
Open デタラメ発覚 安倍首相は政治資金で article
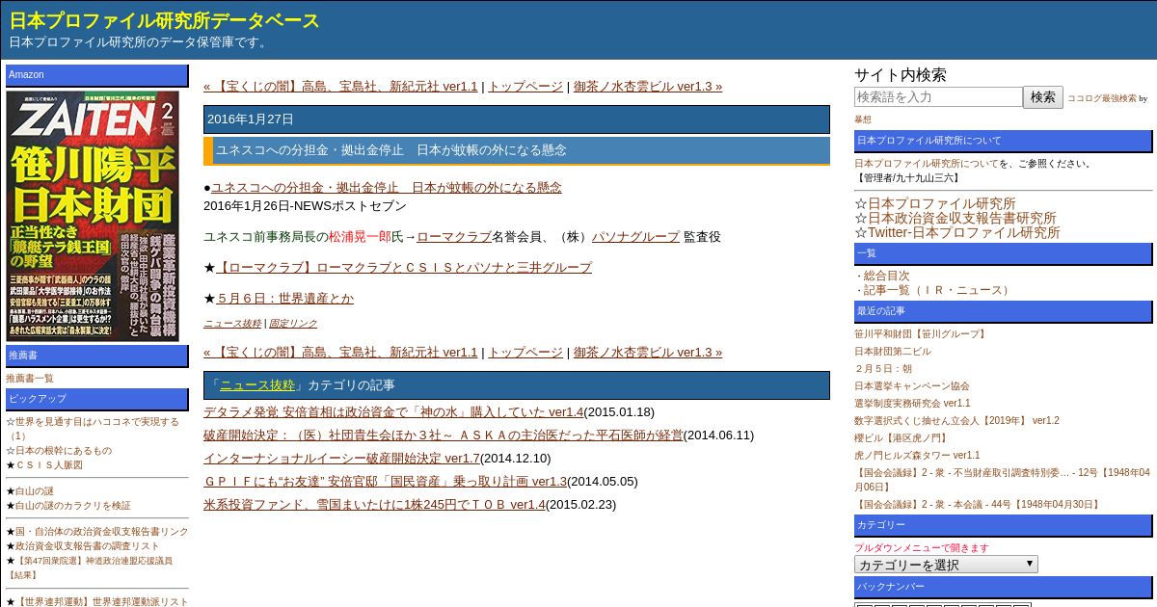393,411
